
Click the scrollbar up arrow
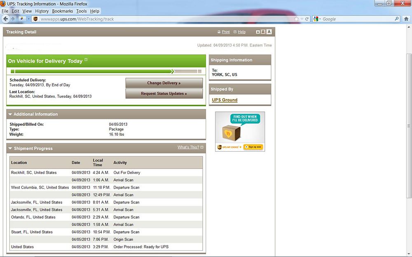pos(409,27)
